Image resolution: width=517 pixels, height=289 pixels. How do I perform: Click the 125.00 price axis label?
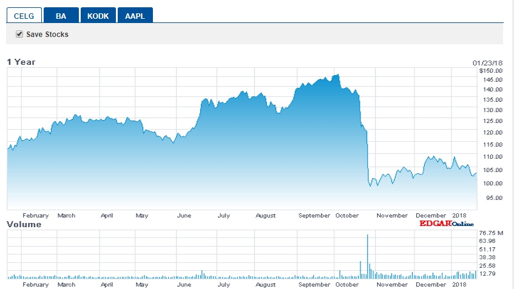[493, 121]
